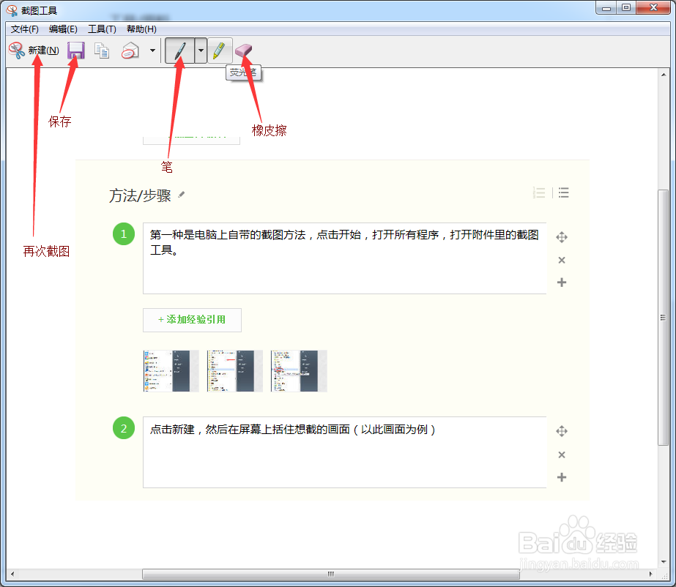Open the 编辑(E) menu
This screenshot has height=587, width=676.
63,29
